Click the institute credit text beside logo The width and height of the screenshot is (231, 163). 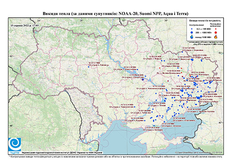tap(62, 152)
